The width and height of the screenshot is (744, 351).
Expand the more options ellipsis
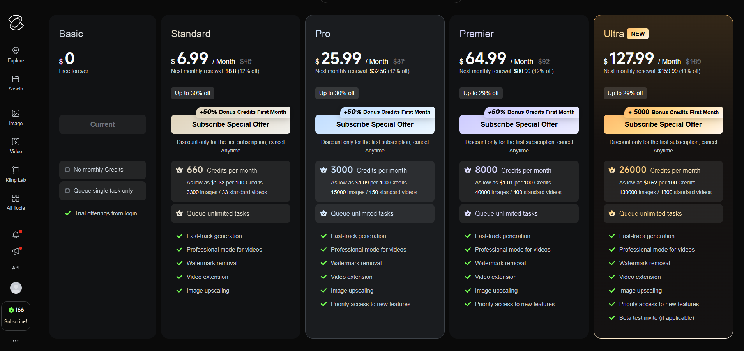[16, 341]
